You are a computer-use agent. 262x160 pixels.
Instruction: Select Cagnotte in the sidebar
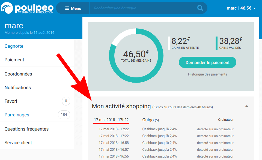(14, 46)
